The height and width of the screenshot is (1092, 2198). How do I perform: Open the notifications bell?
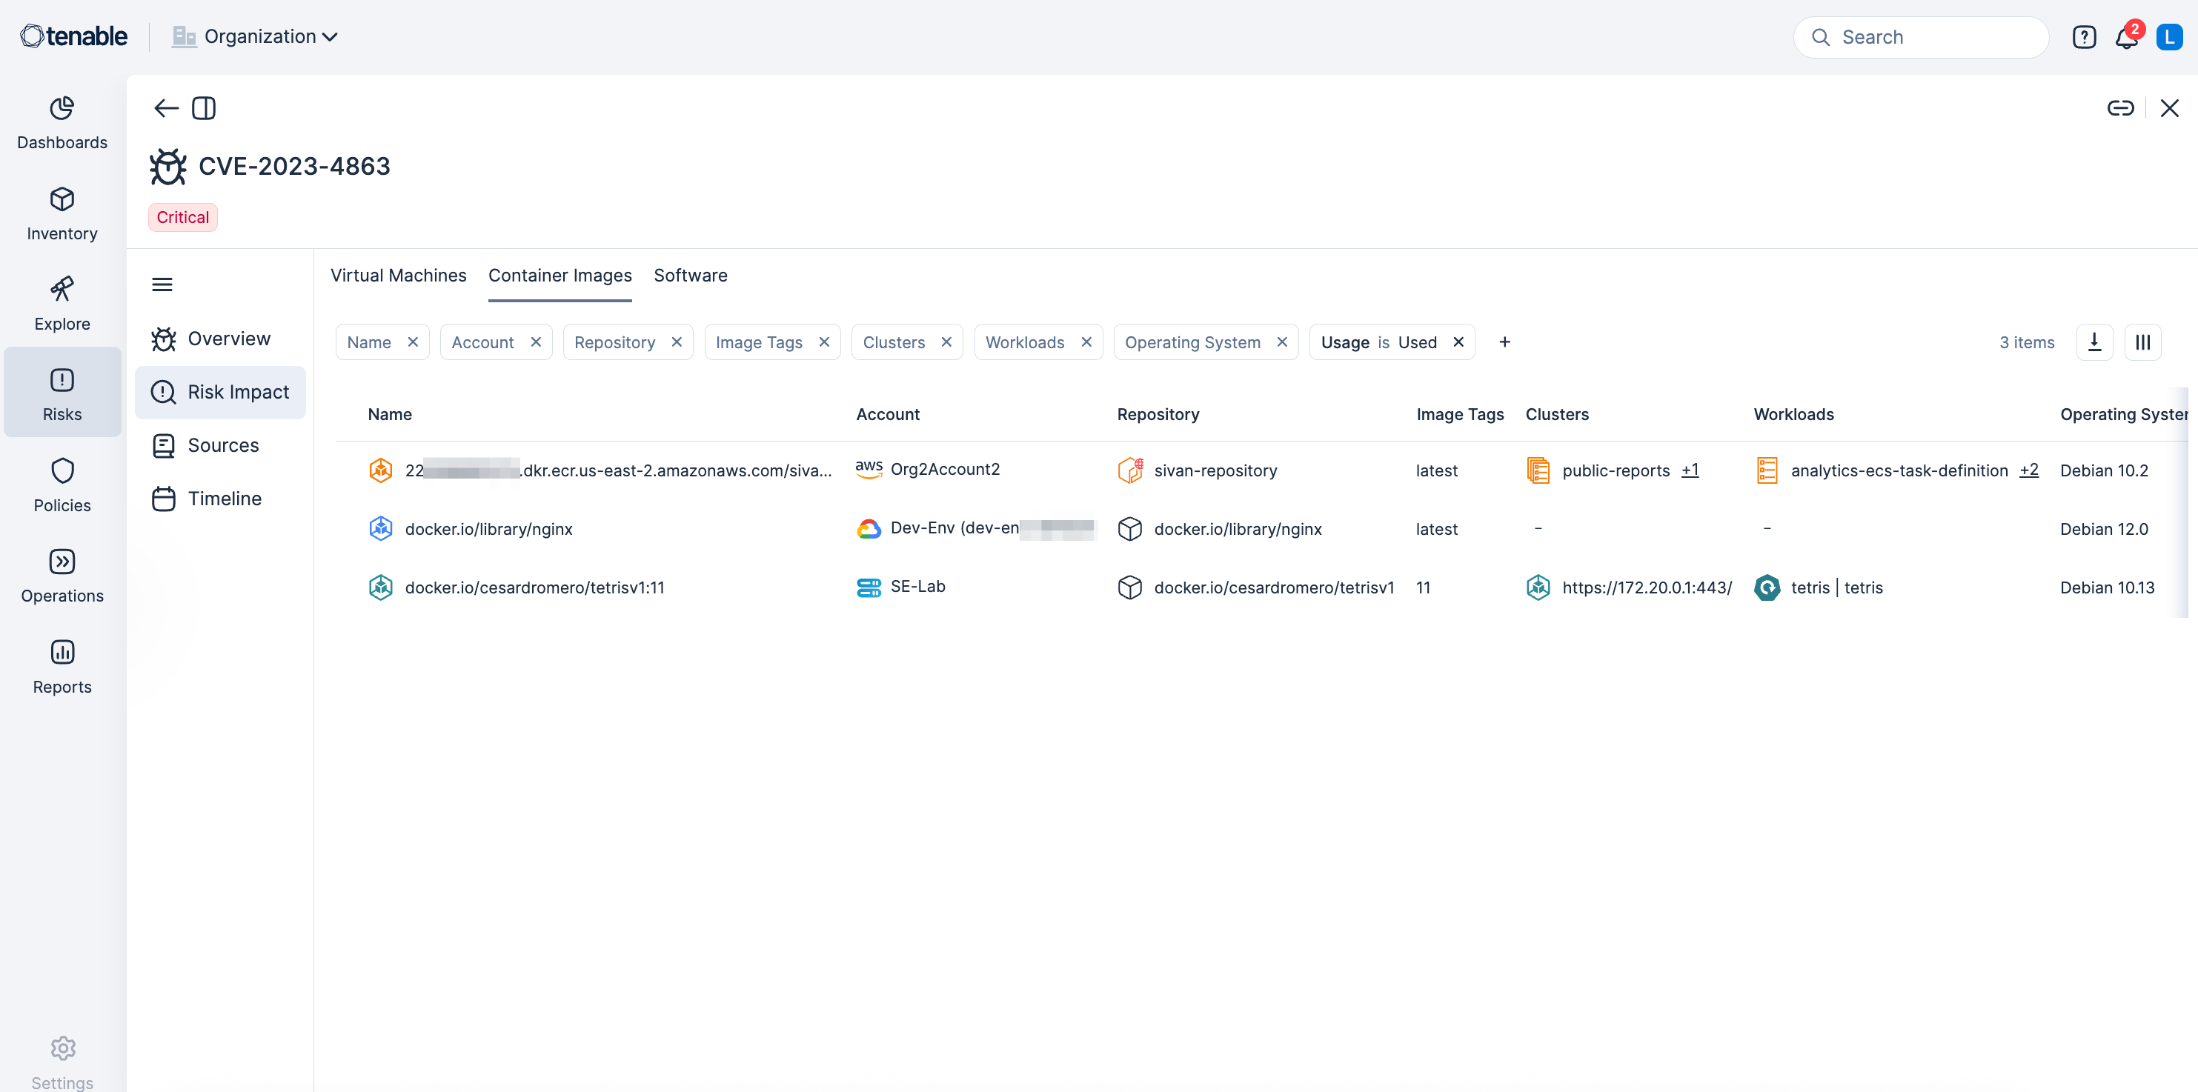2125,38
